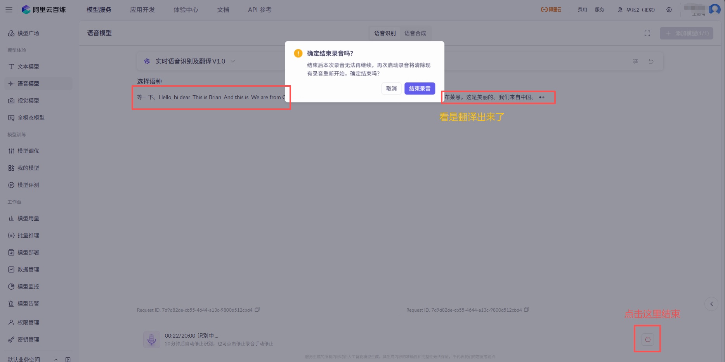Viewport: 725px width, 362px height.
Task: Click the power icon to stop recording
Action: pyautogui.click(x=647, y=340)
